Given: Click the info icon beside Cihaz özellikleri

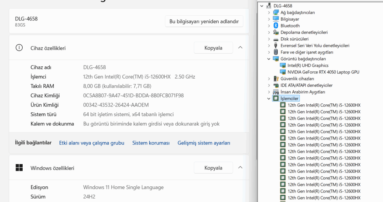Looking at the screenshot, I should [x=19, y=48].
